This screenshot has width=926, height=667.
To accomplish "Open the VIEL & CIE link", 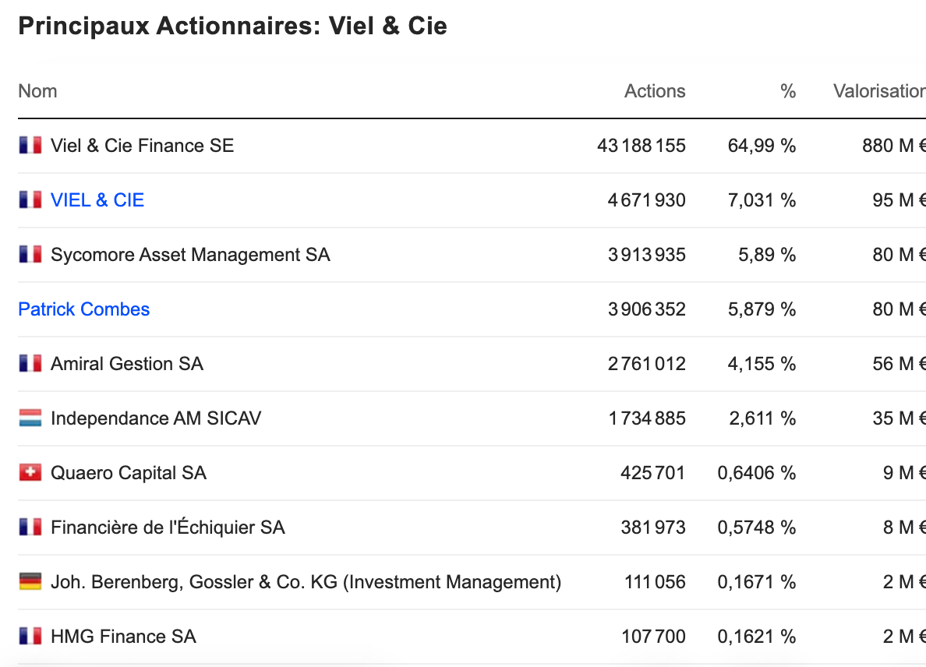I will tap(97, 200).
